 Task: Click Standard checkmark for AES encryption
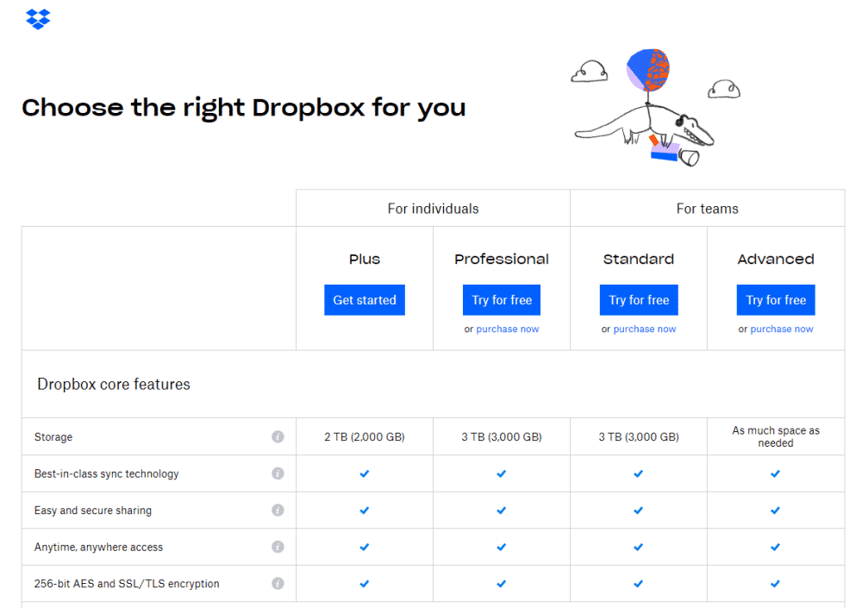[638, 584]
